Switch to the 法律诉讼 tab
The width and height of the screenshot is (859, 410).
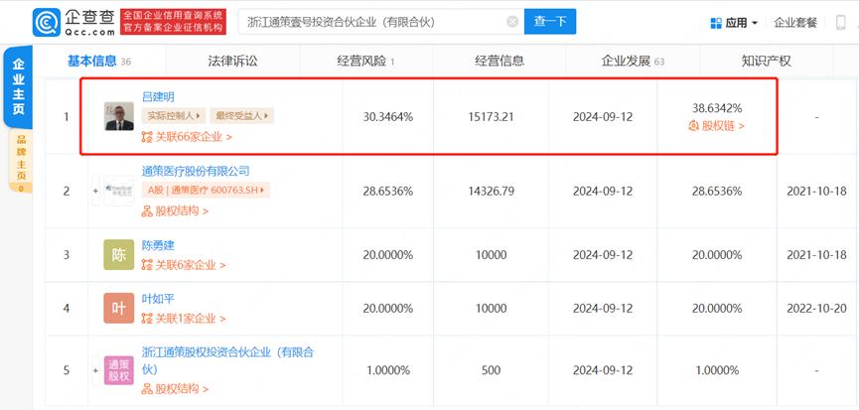coord(231,62)
